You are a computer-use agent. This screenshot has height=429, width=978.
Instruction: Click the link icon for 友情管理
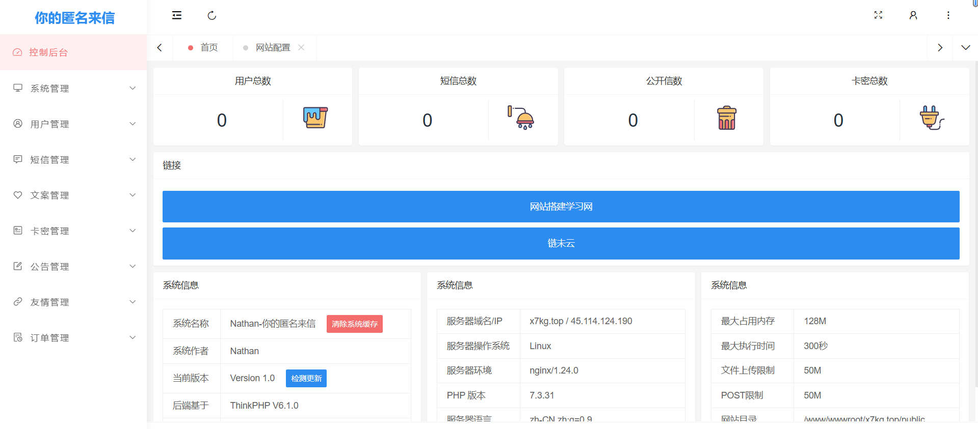[18, 302]
